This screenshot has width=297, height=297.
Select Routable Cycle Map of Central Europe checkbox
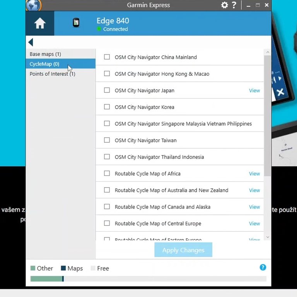[x=107, y=224]
